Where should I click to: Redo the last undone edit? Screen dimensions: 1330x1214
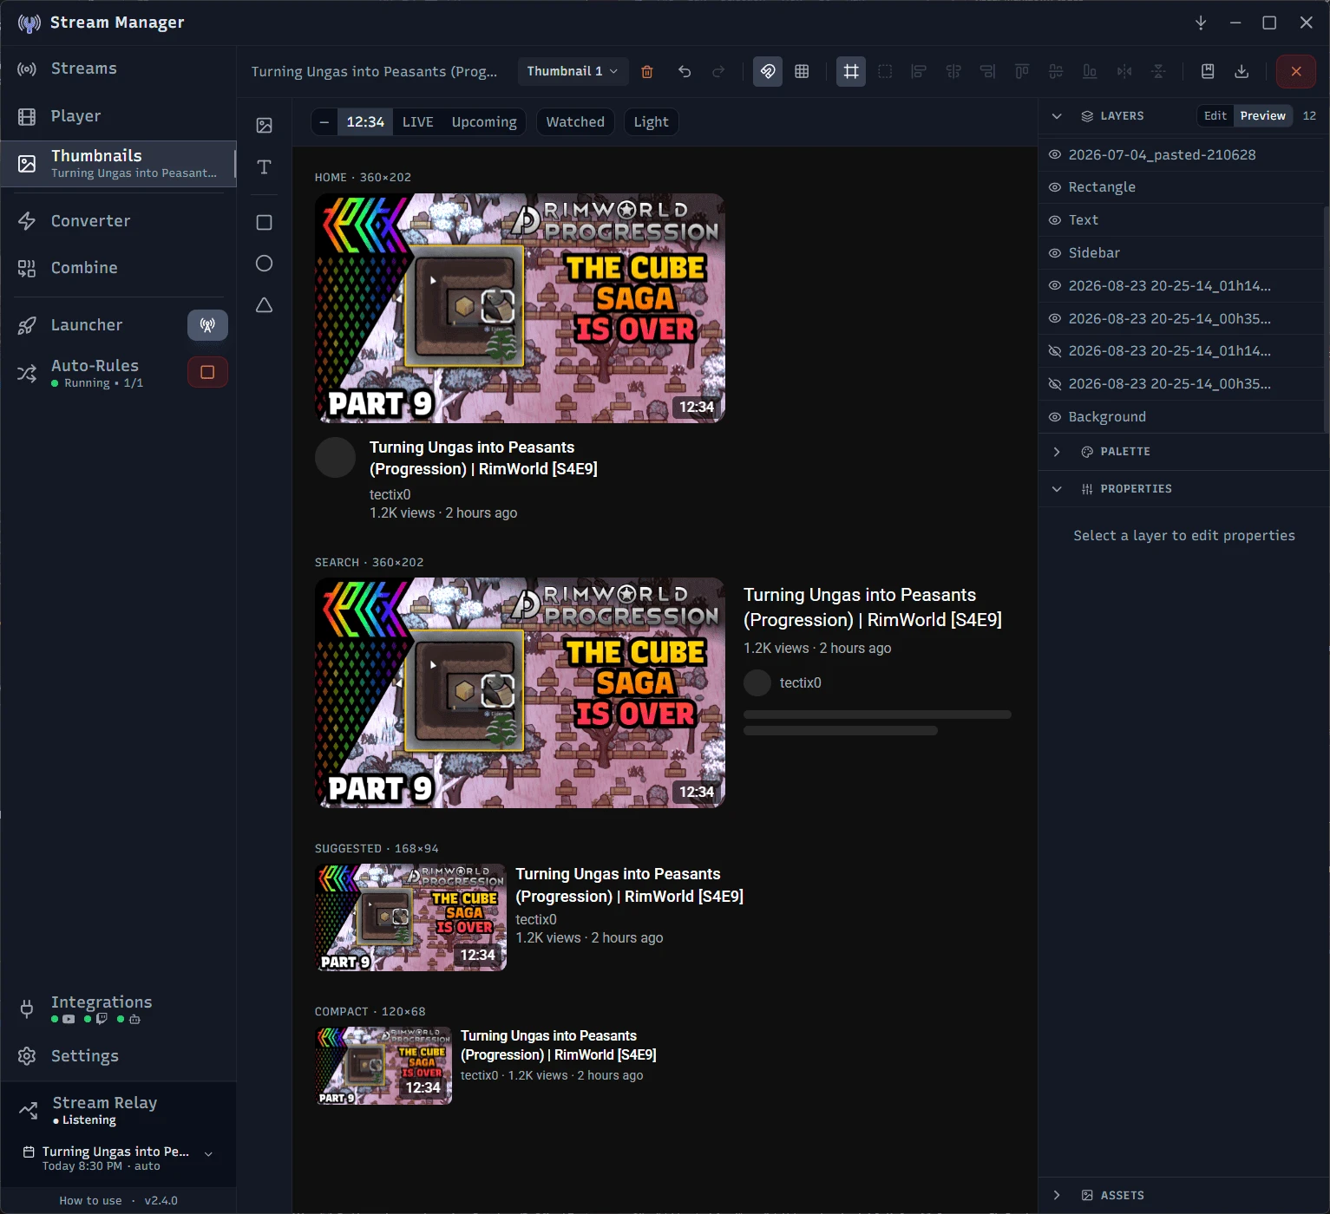[x=718, y=71]
